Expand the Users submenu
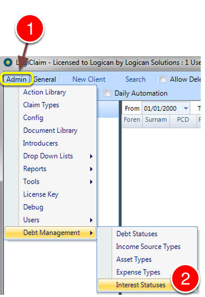205x297 pixels. point(51,220)
